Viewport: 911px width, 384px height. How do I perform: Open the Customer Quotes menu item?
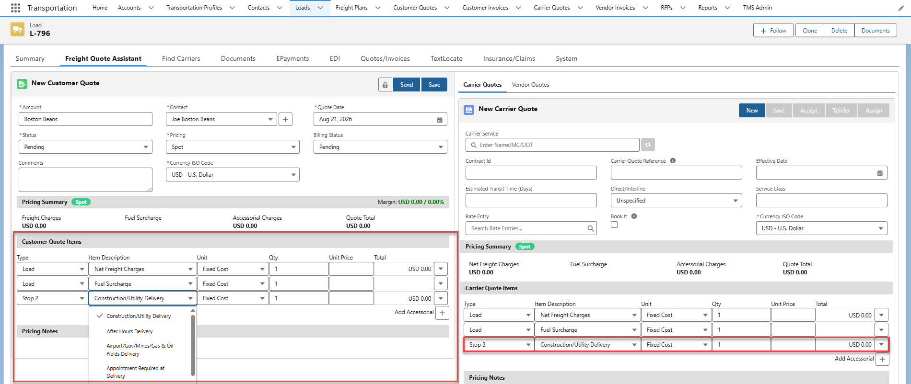coord(415,8)
